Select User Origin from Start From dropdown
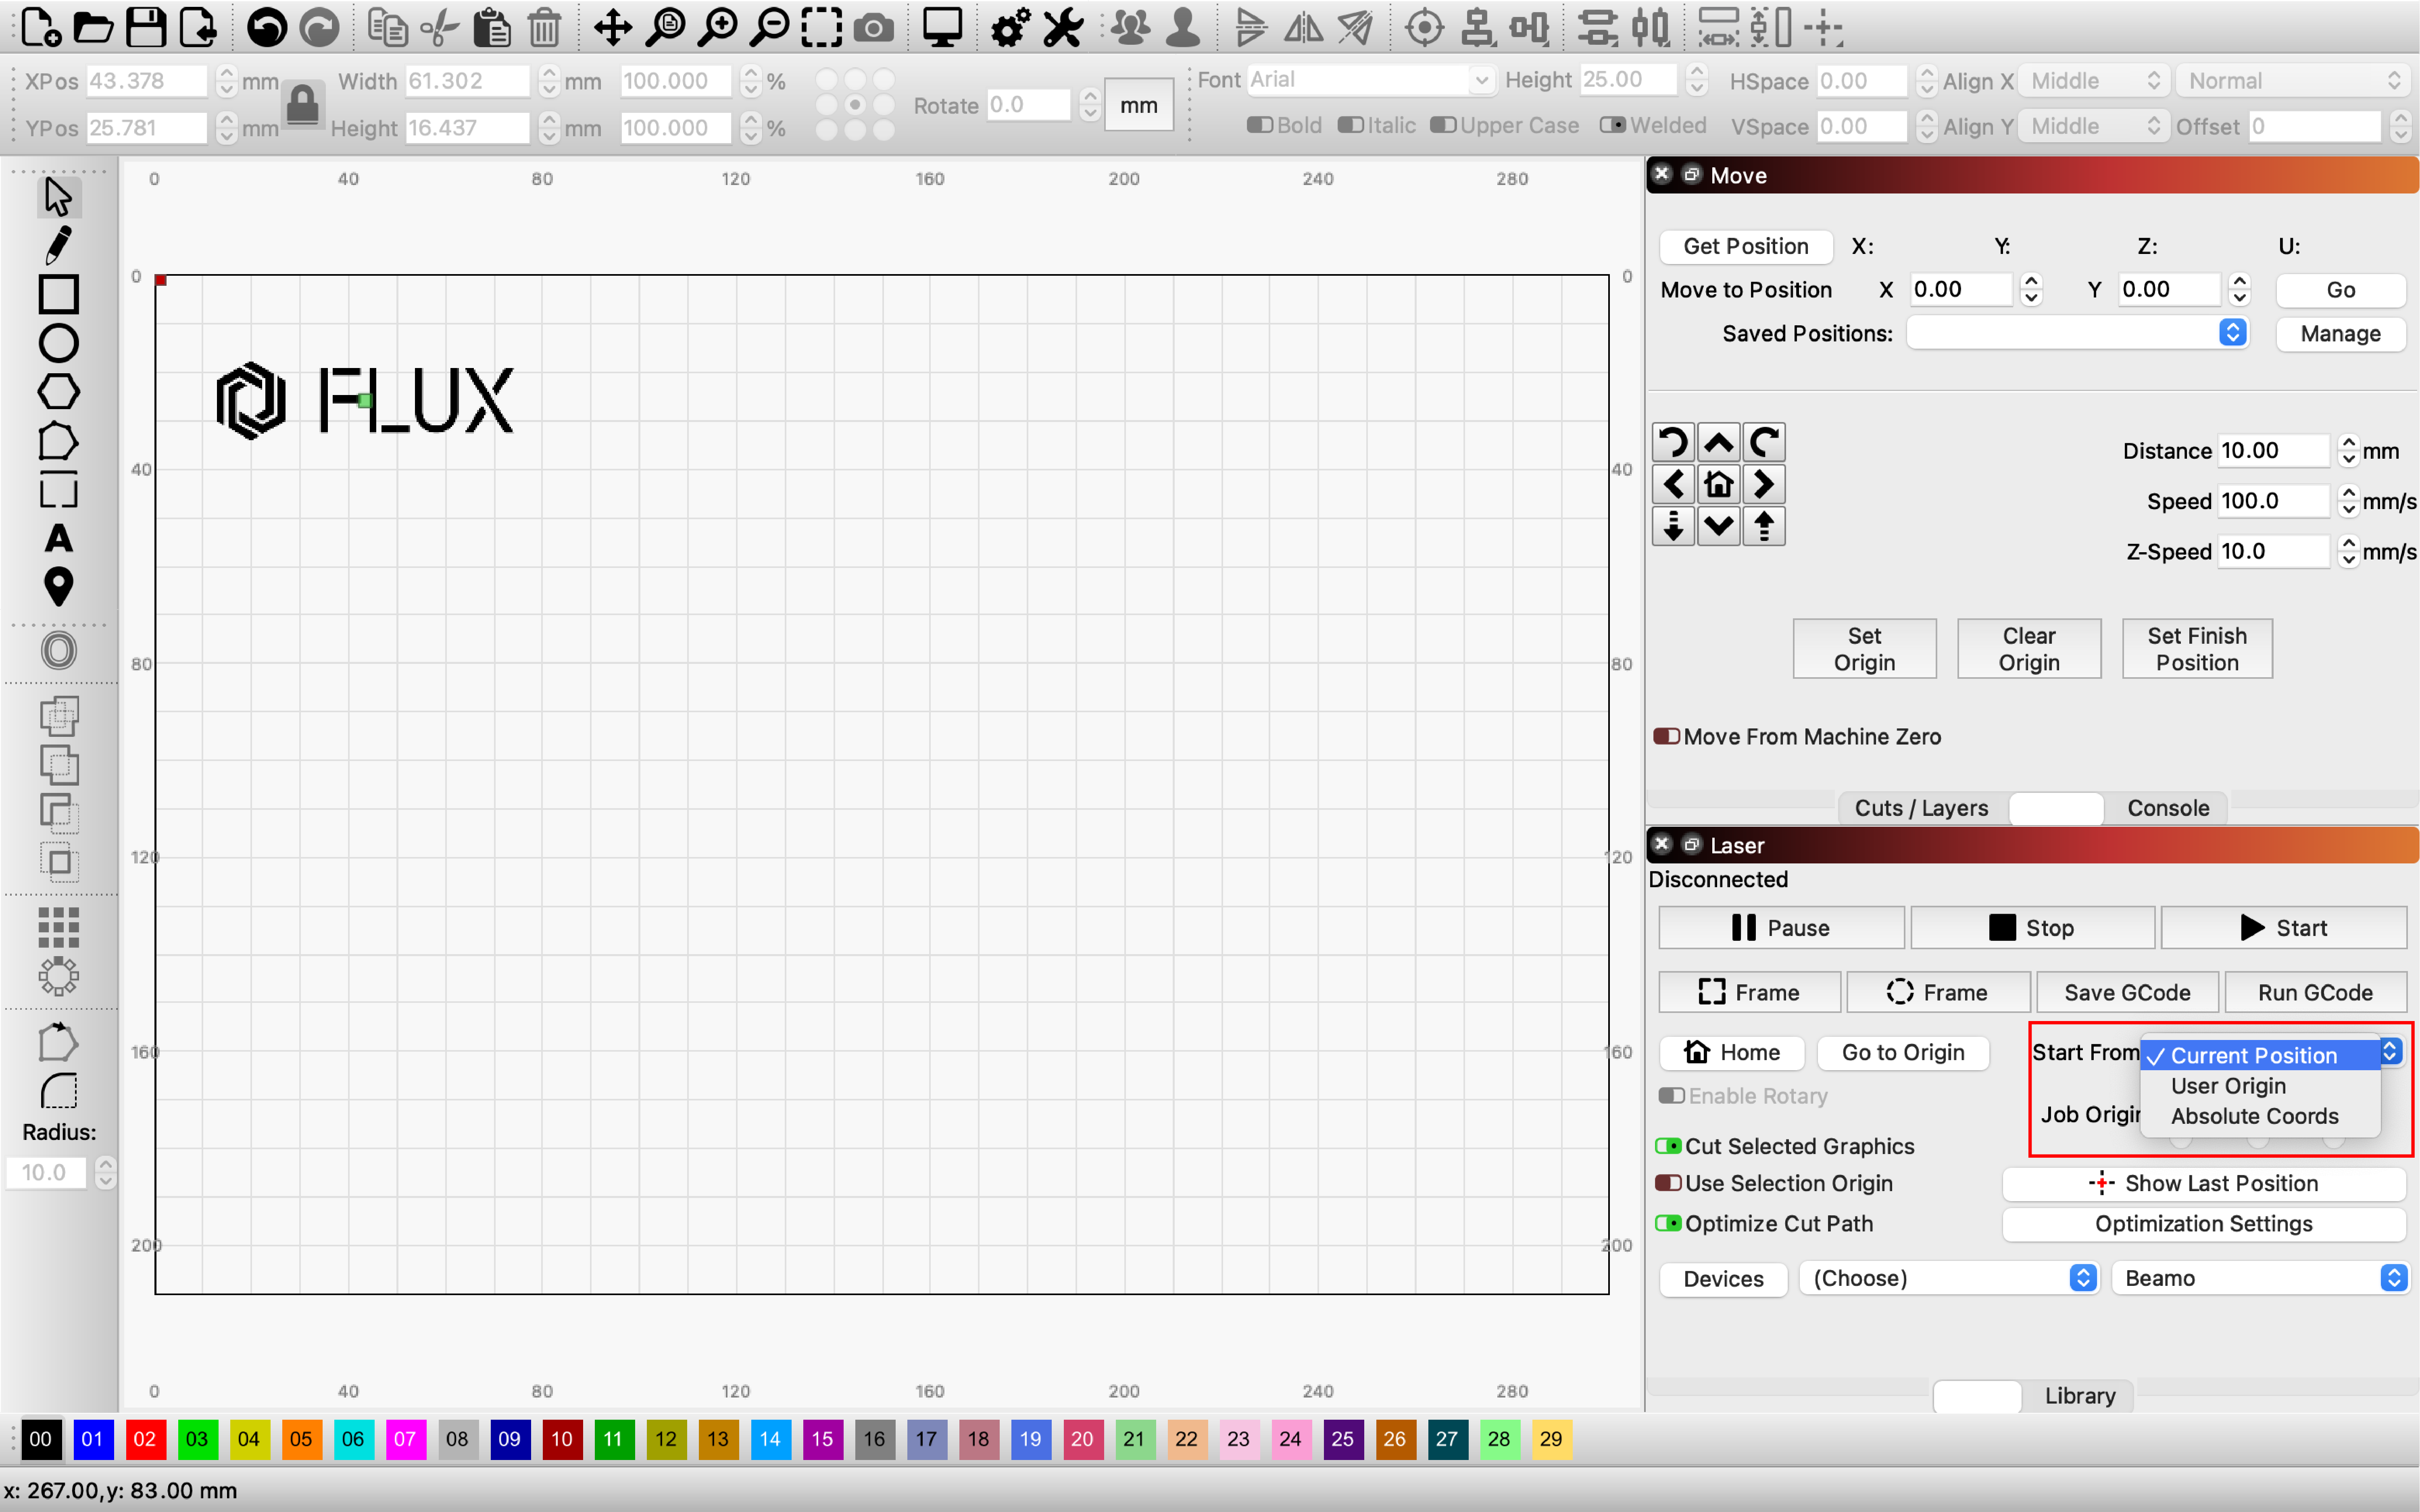This screenshot has height=1512, width=2420. click(x=2228, y=1086)
